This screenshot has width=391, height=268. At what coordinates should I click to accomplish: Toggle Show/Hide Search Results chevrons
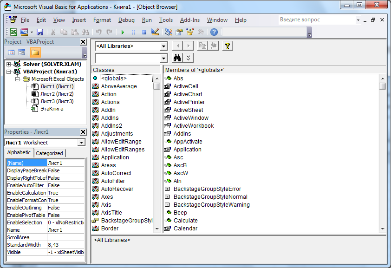(188, 58)
